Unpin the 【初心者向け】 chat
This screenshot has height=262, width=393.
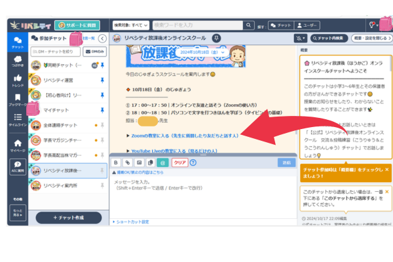(x=102, y=95)
